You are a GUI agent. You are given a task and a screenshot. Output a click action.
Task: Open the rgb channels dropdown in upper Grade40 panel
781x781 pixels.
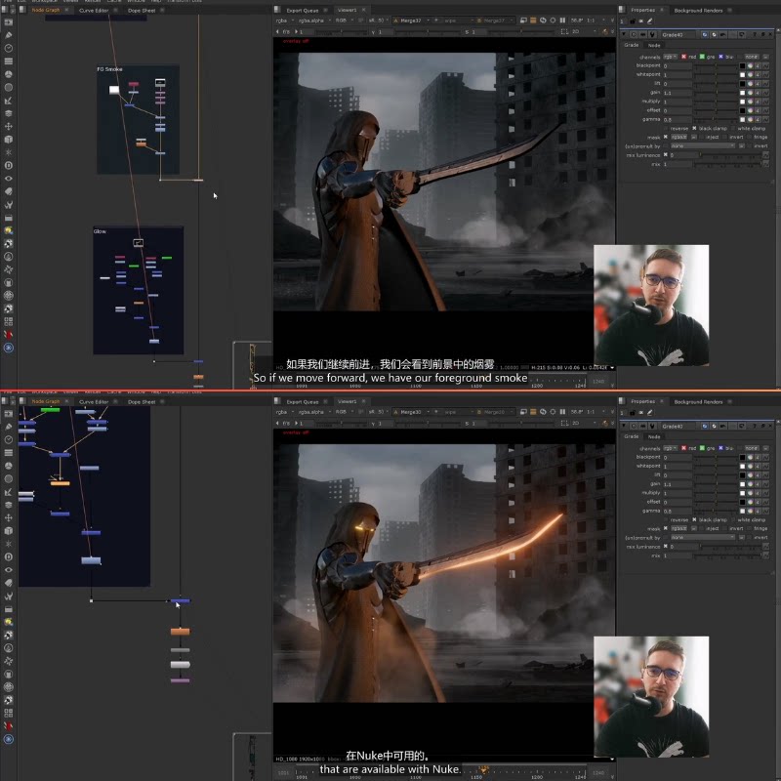[x=671, y=57]
